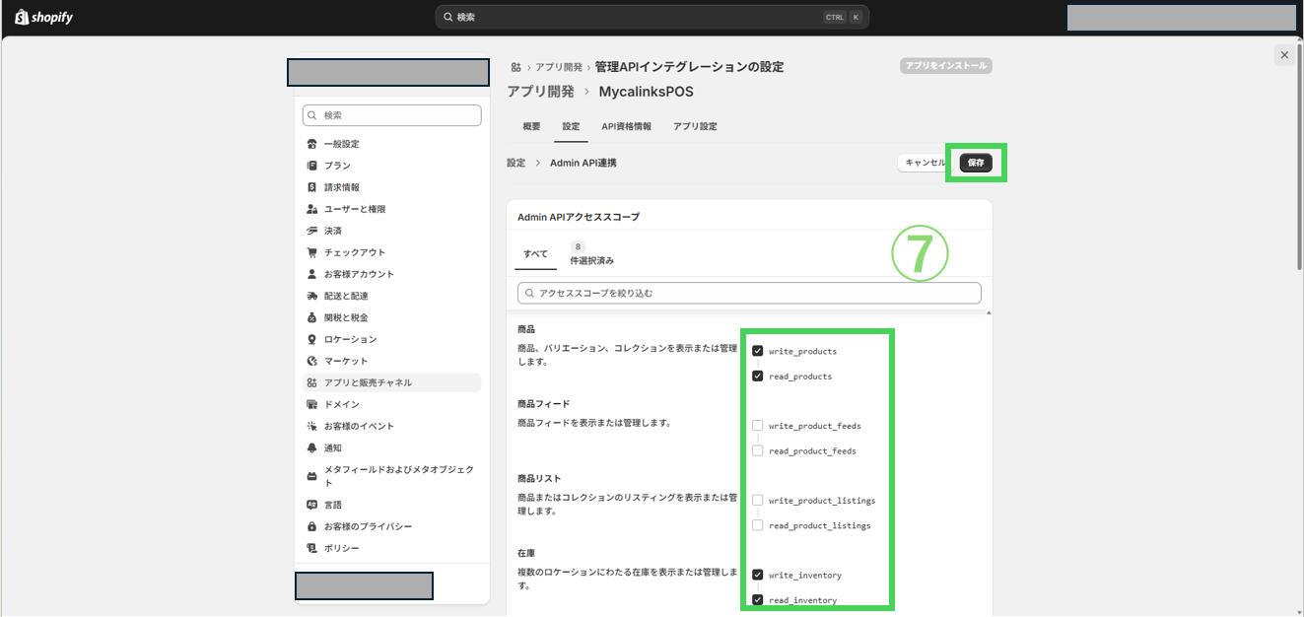Click the 通知 bell icon
Viewport: 1304px width, 617px height.
pos(312,447)
